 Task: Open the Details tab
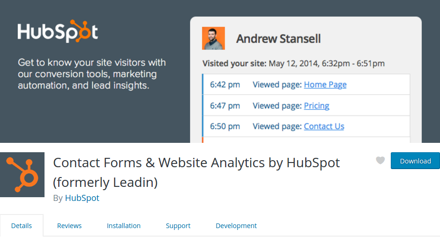click(x=22, y=226)
